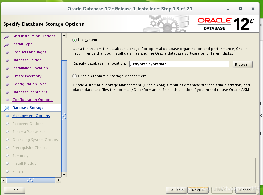Proceed with the Next button
Screen dimensions: 263x195
[x=198, y=190]
